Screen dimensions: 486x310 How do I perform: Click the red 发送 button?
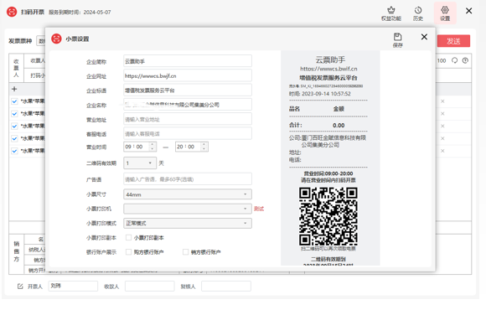[453, 41]
